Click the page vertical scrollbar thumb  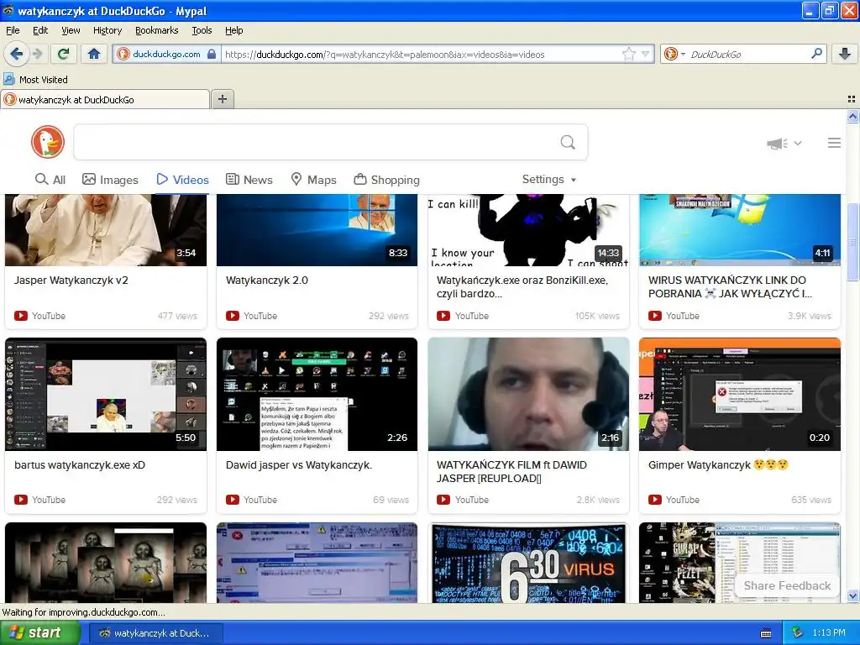(x=852, y=241)
